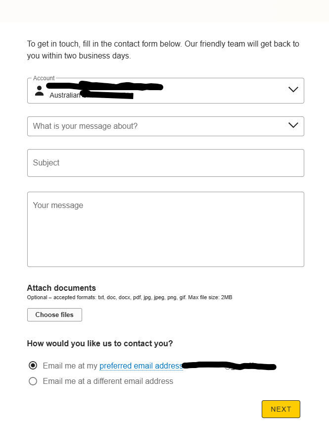The height and width of the screenshot is (426, 329).
Task: Click 'Email me at a different email address' label
Action: 108,381
